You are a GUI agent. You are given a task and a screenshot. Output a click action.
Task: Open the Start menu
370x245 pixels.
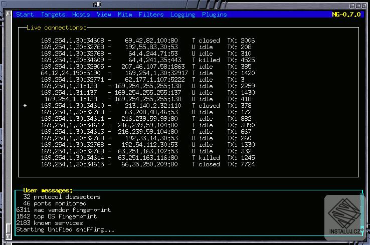pyautogui.click(x=25, y=15)
